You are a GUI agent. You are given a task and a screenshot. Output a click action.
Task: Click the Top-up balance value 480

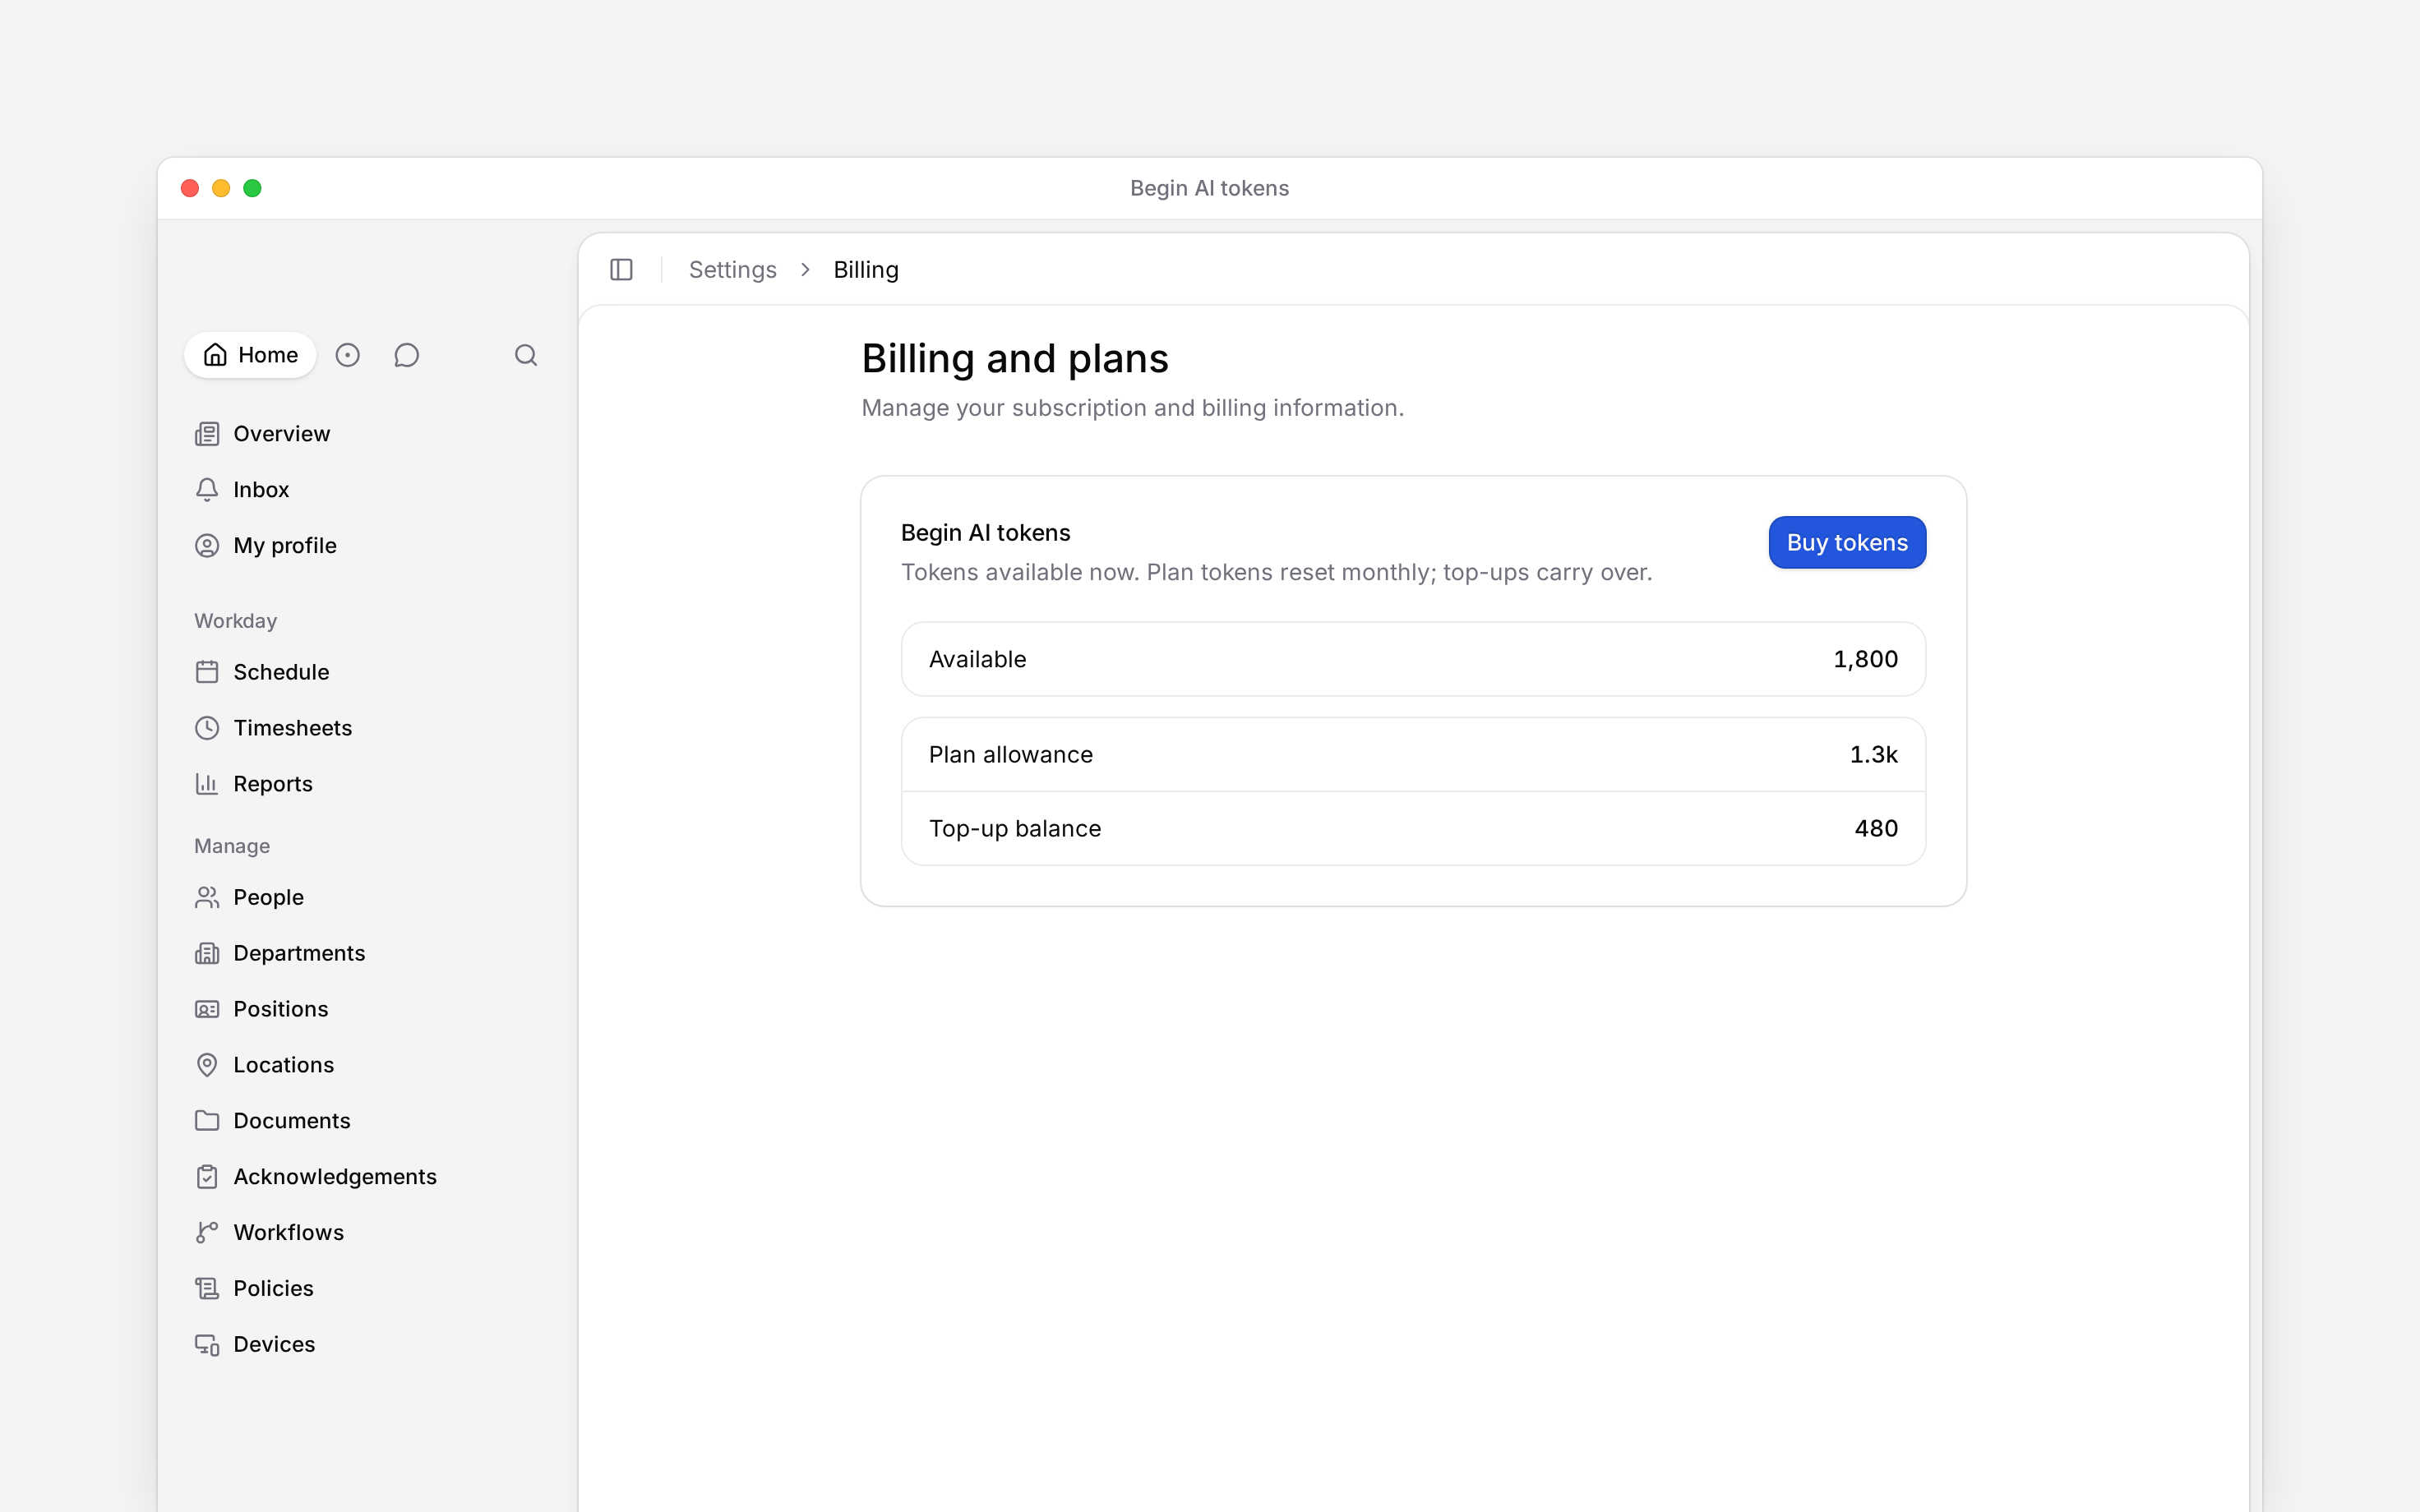tap(1876, 828)
